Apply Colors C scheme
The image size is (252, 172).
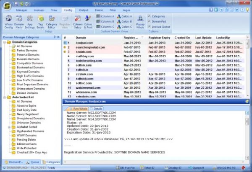point(124,27)
